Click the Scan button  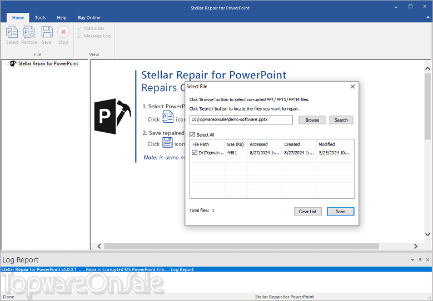[x=341, y=212]
